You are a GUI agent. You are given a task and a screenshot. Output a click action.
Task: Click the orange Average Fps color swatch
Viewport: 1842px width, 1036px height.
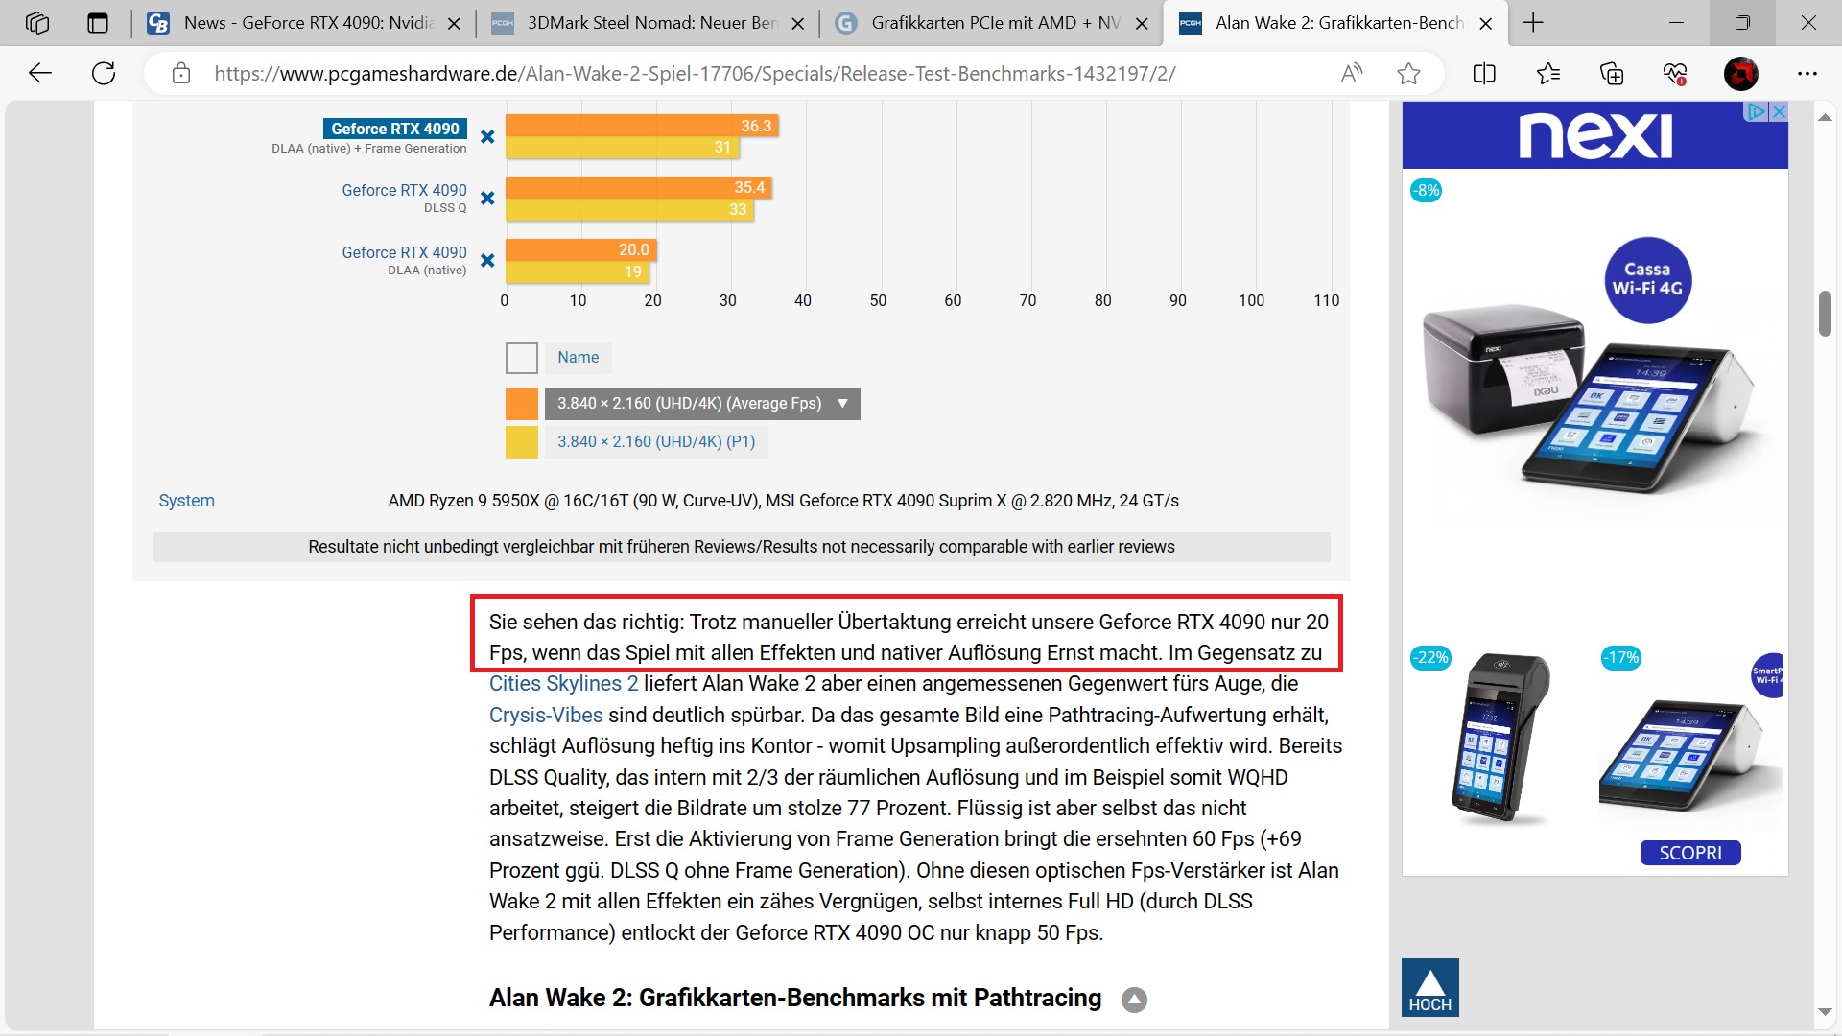click(522, 404)
